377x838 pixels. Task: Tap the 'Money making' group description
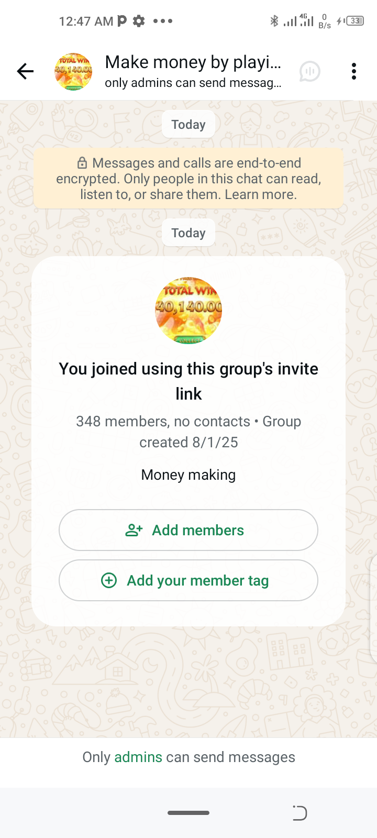188,475
